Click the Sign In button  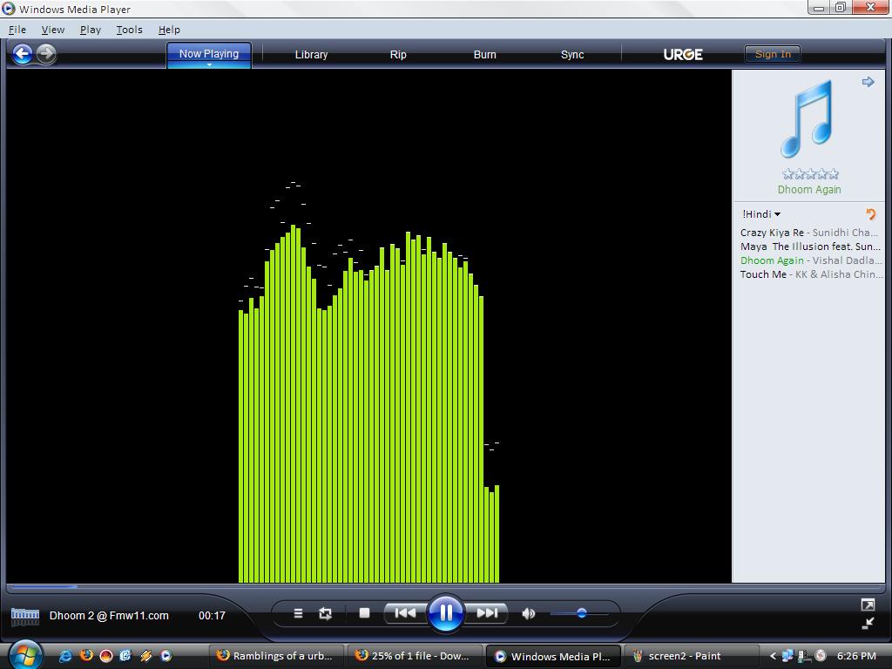(x=773, y=54)
